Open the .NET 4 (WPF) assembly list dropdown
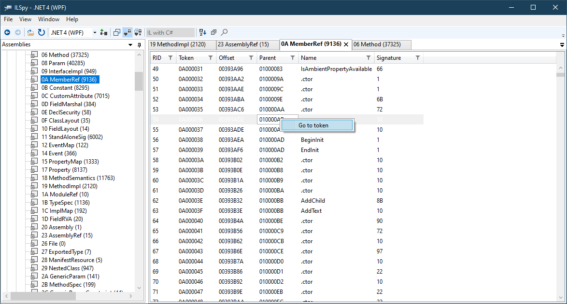Viewport: 567px width, 304px height. [x=95, y=32]
